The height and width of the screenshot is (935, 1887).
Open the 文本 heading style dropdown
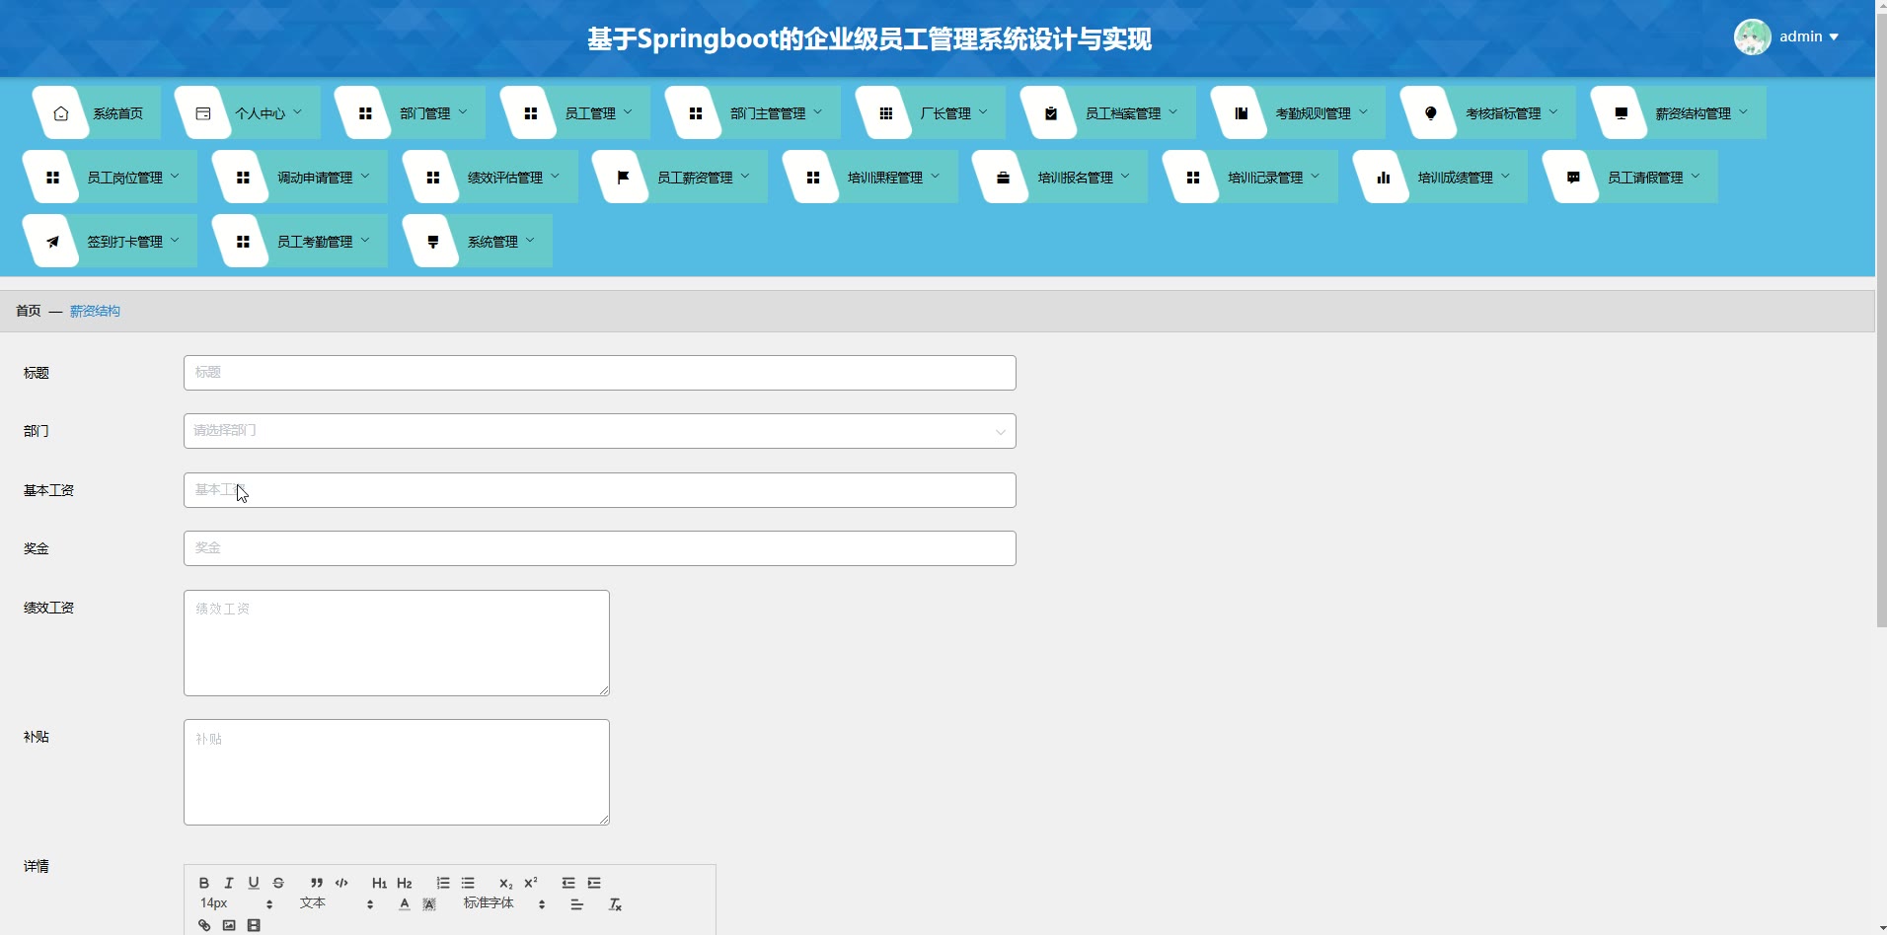[x=337, y=903]
